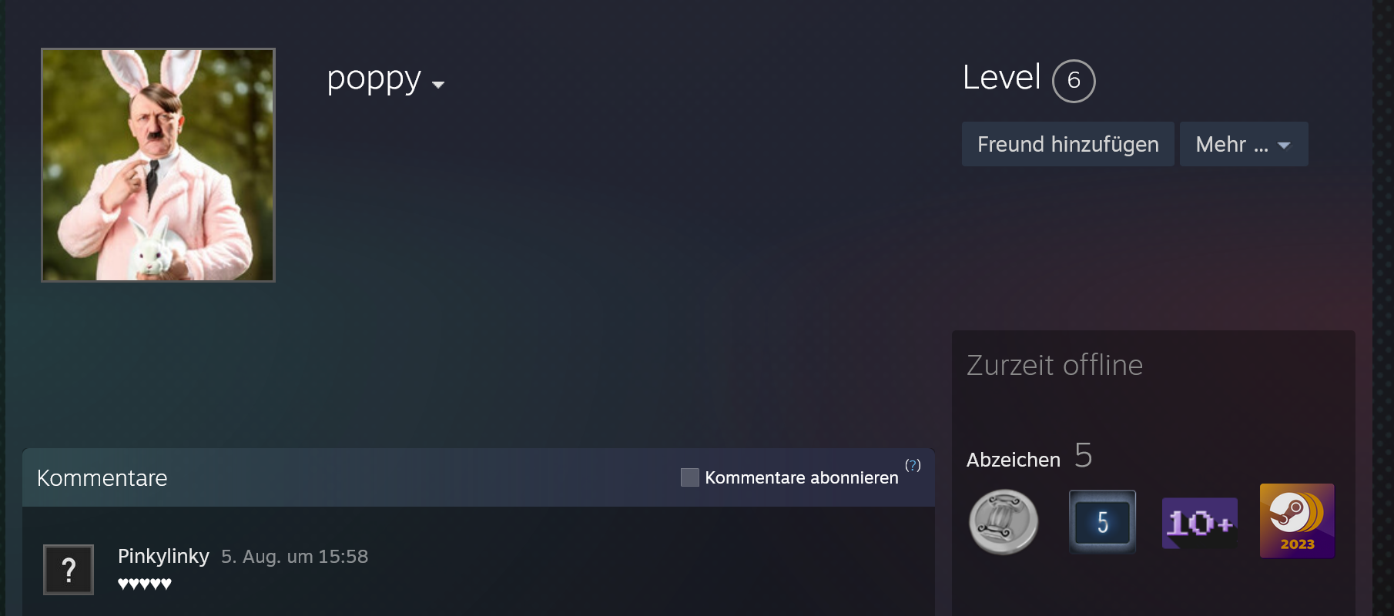The image size is (1394, 616).
Task: Open the purple 10+ games badge
Action: click(x=1200, y=523)
